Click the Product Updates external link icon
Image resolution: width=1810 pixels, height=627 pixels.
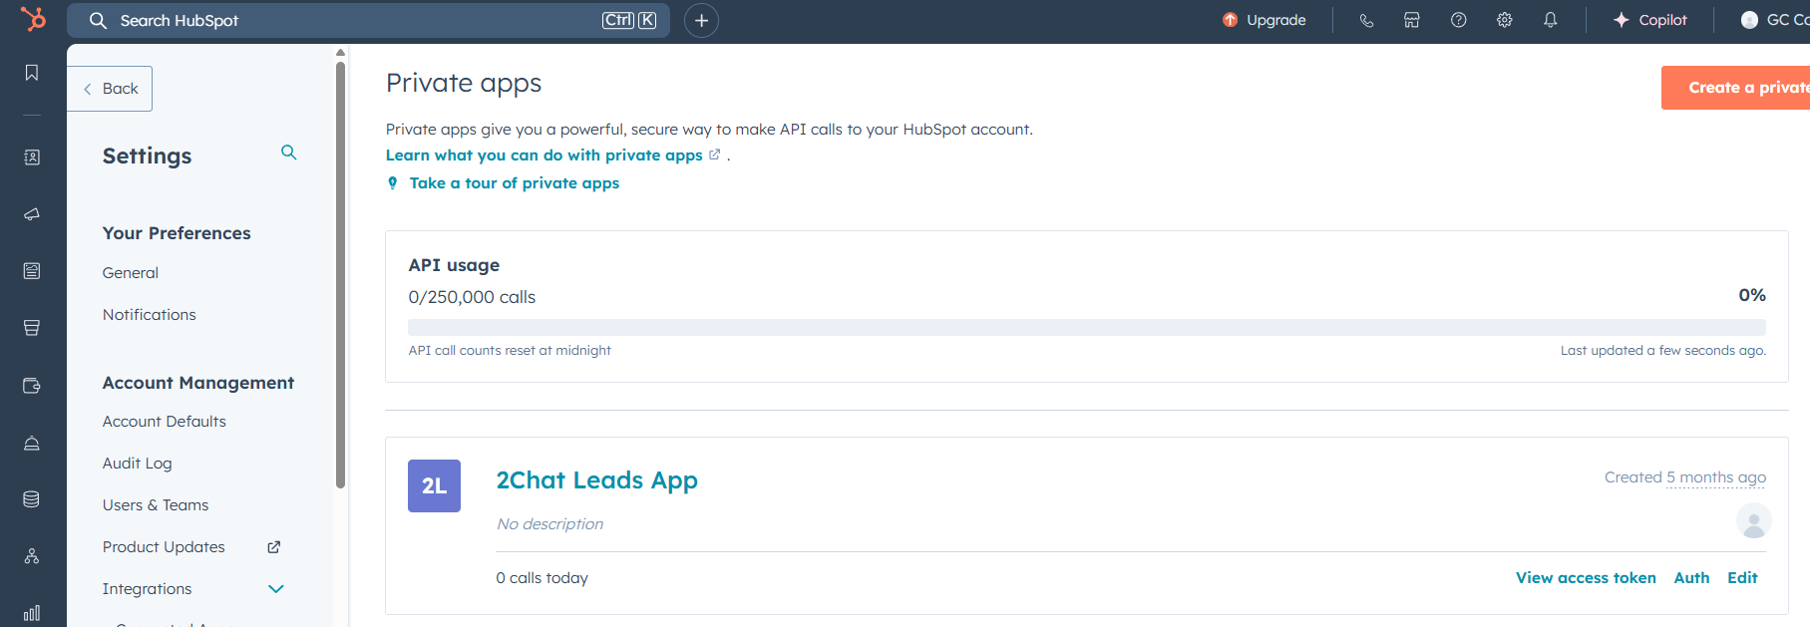(274, 547)
